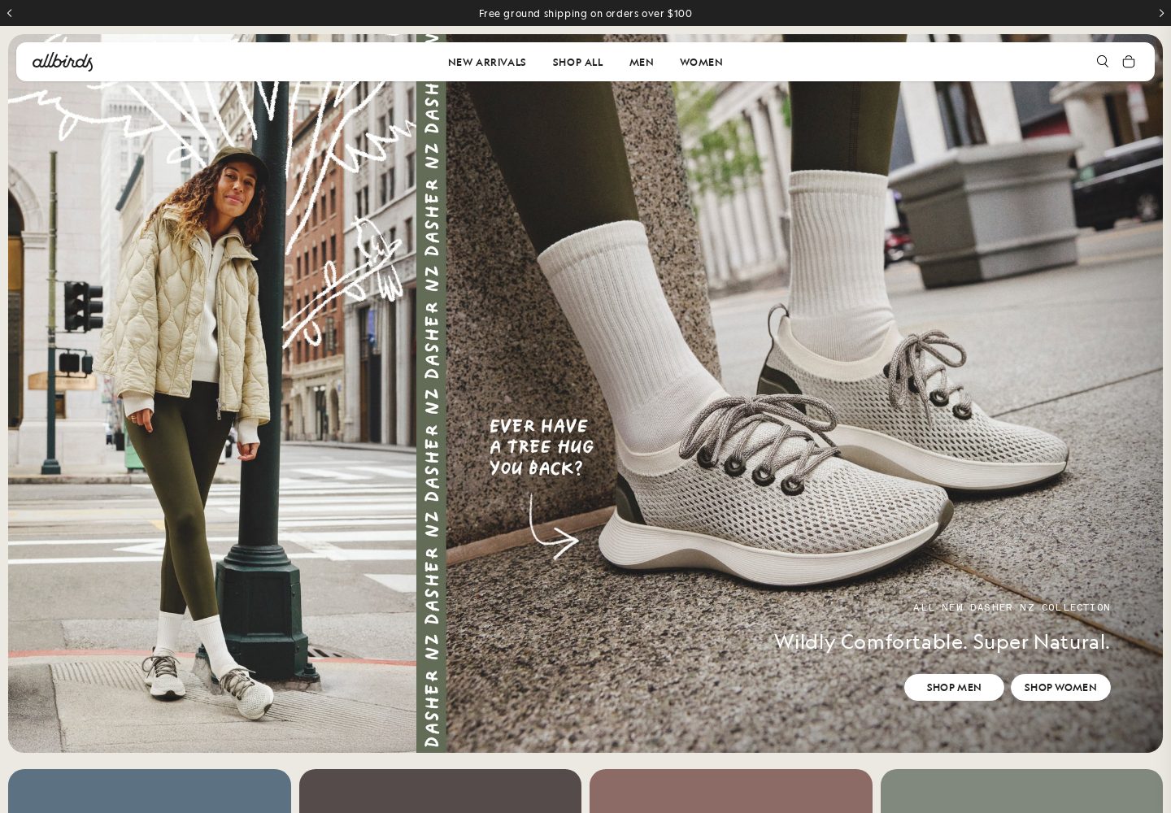Click the Shop Men button
1171x813 pixels.
pyautogui.click(x=954, y=688)
